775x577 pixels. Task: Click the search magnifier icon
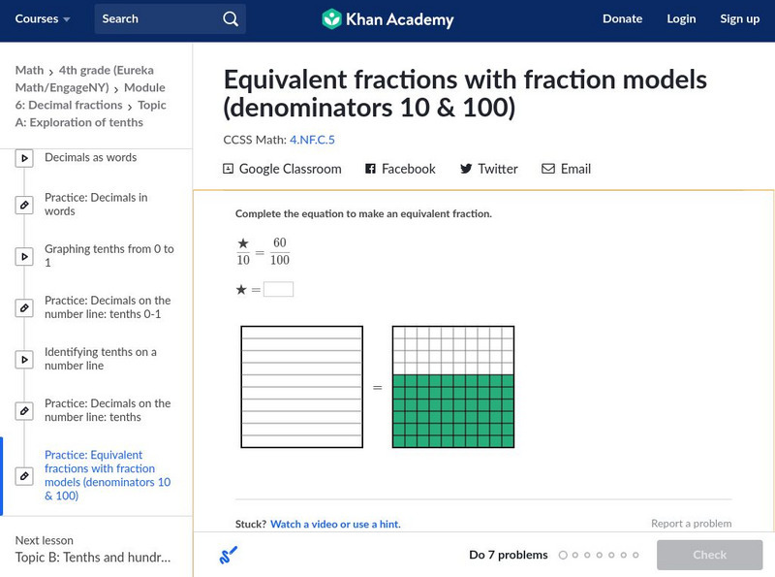(x=230, y=18)
